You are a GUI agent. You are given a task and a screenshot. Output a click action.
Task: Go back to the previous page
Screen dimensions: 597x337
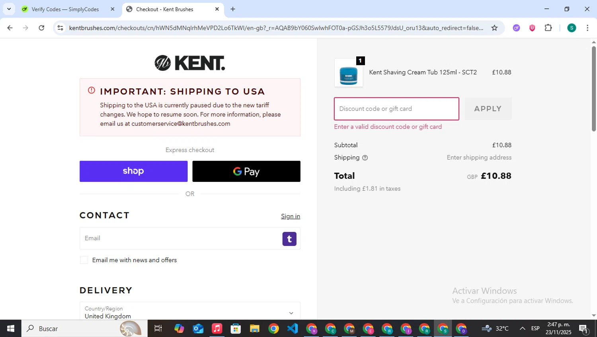[10, 28]
